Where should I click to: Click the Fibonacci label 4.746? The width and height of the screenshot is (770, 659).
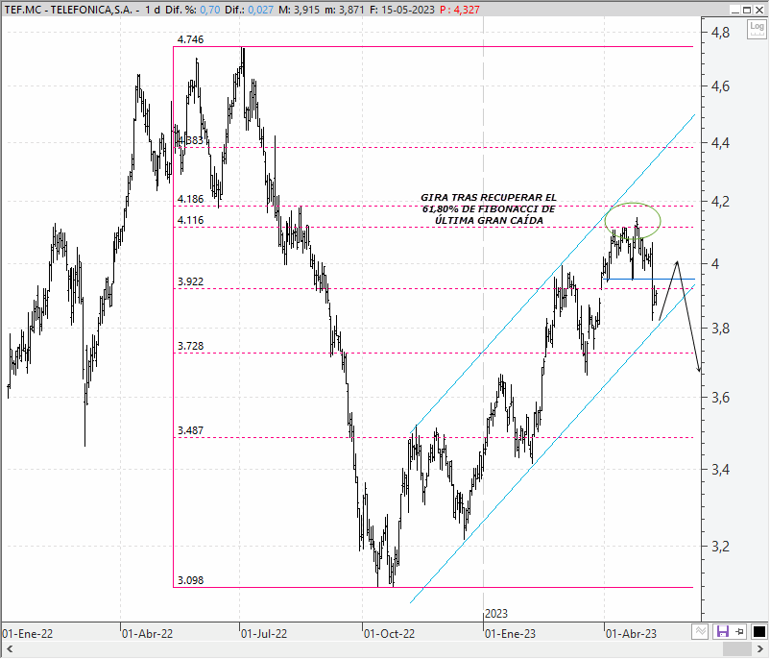point(190,39)
